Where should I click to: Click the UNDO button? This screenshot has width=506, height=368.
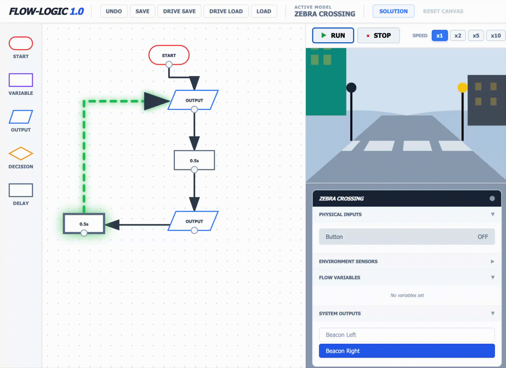(x=114, y=11)
